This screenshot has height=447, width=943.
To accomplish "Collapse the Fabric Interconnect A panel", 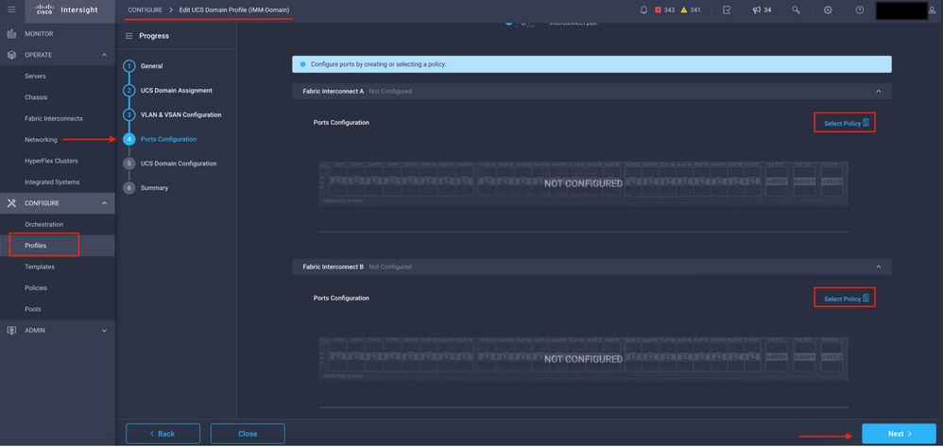I will tap(878, 91).
